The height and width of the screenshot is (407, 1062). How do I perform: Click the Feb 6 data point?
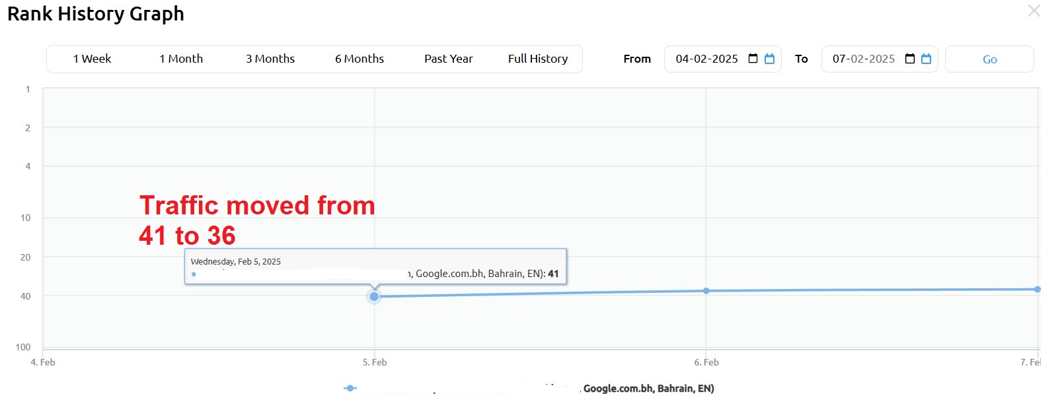[706, 291]
